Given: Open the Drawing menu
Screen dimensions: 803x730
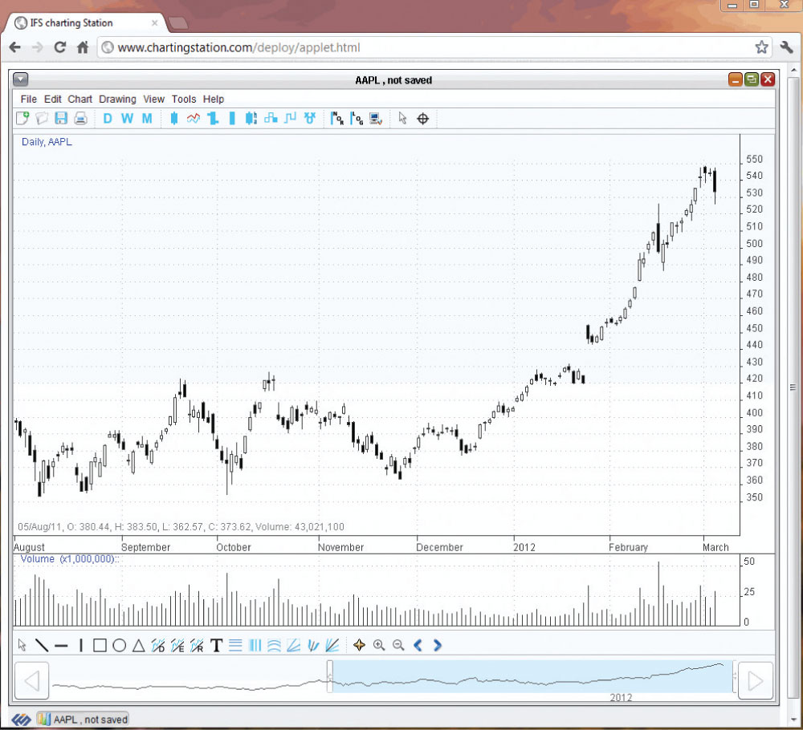Looking at the screenshot, I should 117,99.
